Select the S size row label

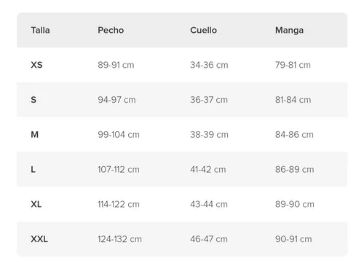pos(33,100)
